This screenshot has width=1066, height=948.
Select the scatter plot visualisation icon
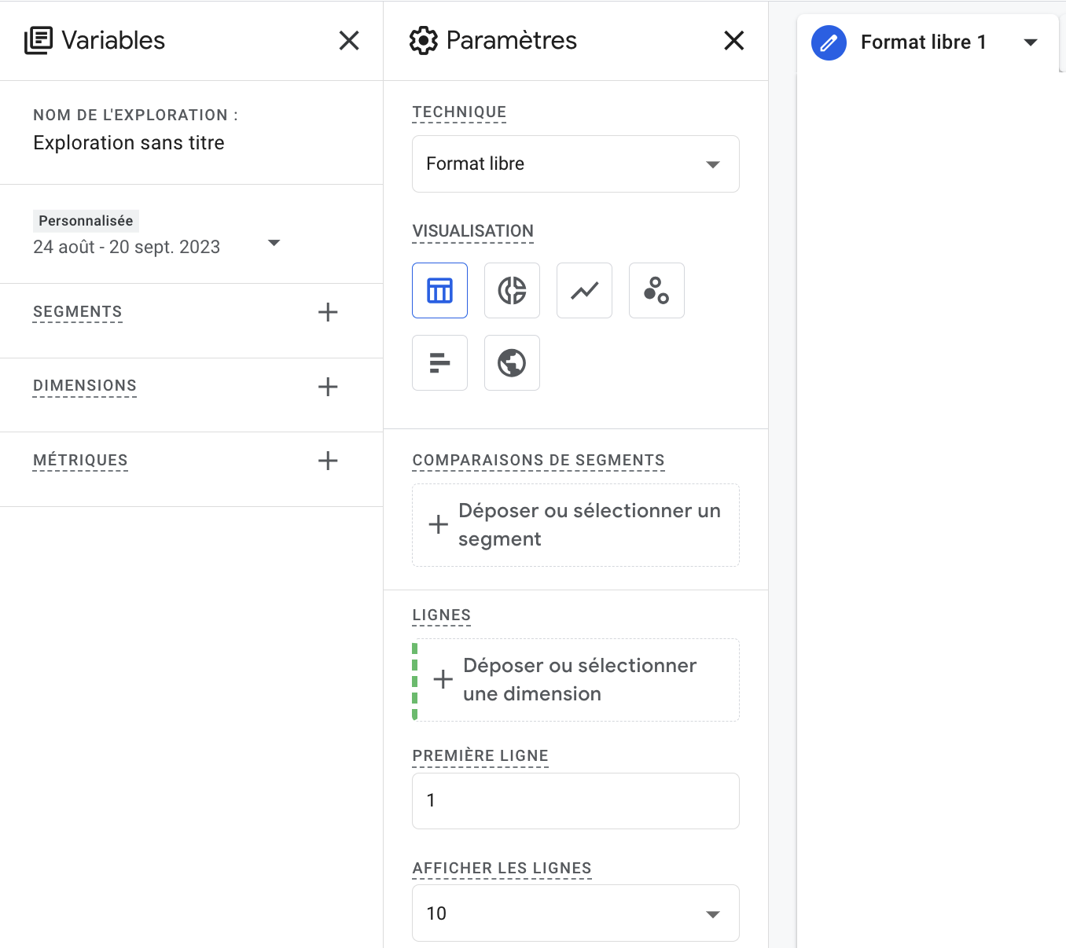[x=656, y=291]
